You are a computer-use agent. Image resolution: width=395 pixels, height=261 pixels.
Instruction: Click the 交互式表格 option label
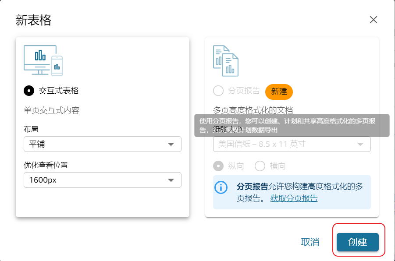[59, 91]
